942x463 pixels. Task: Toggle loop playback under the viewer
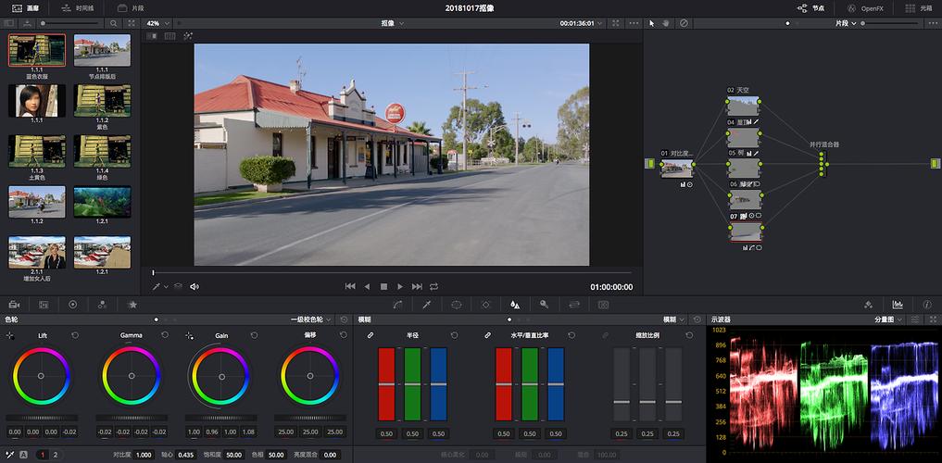(433, 287)
